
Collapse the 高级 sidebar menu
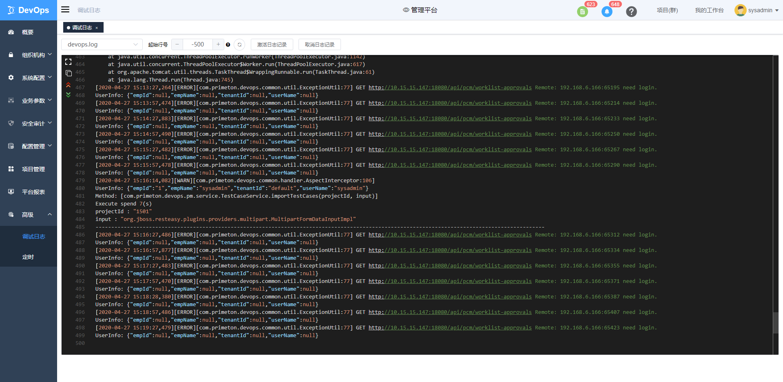click(29, 215)
